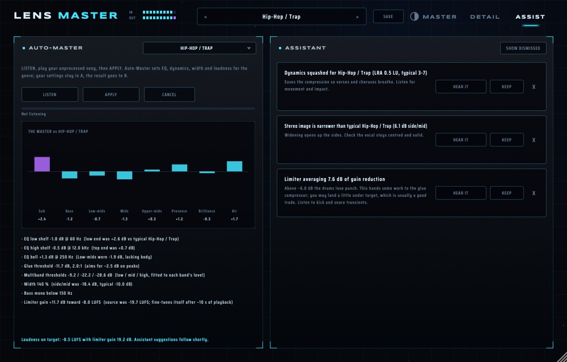Click the ASSISTANT panel heading

305,48
